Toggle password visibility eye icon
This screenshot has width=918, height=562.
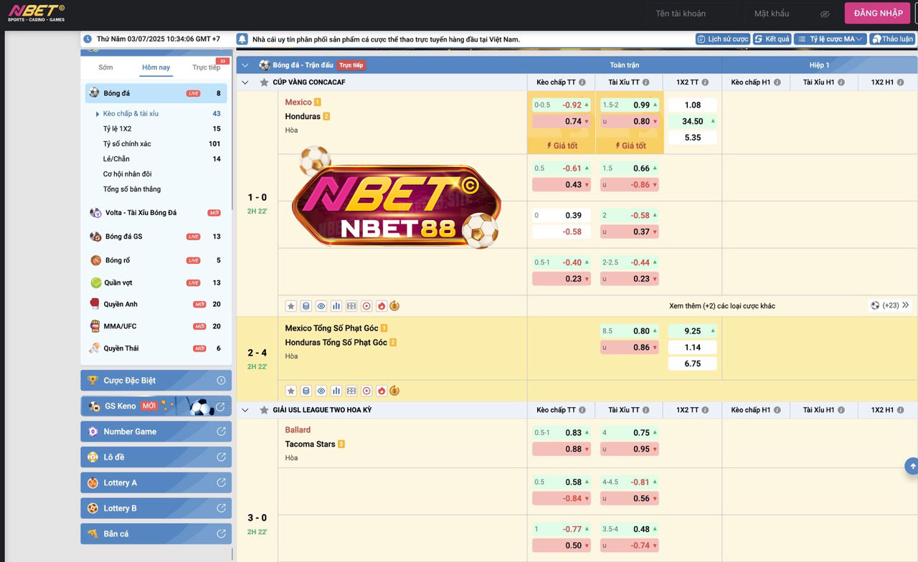(x=825, y=14)
